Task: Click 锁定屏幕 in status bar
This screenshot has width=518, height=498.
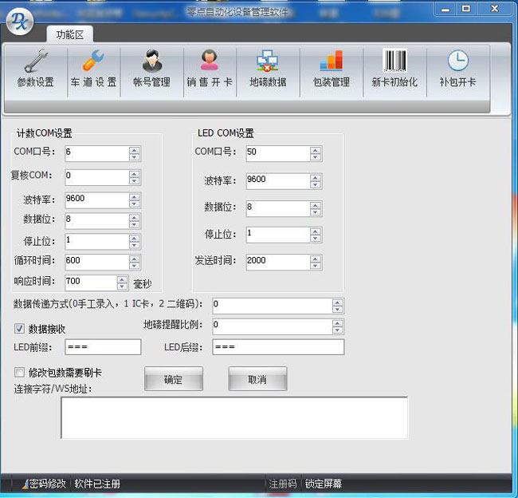Action: (x=324, y=484)
